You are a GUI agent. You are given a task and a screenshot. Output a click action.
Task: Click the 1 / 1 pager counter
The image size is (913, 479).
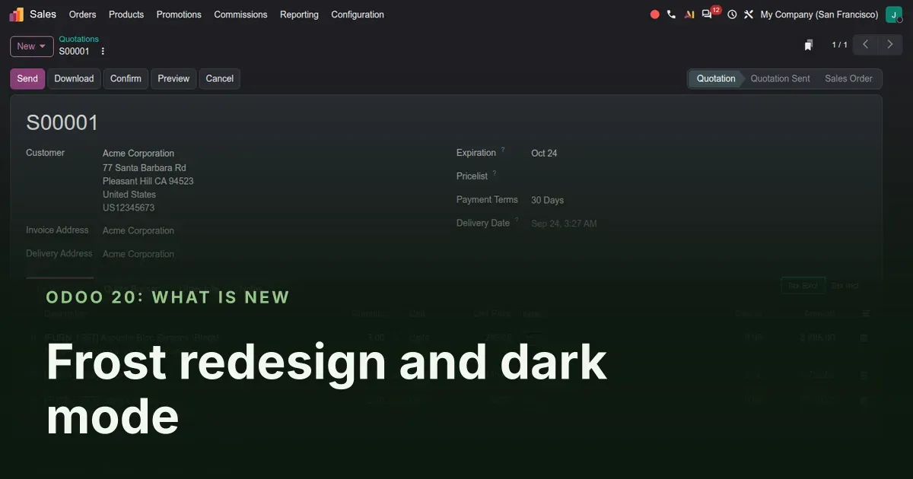coord(839,45)
